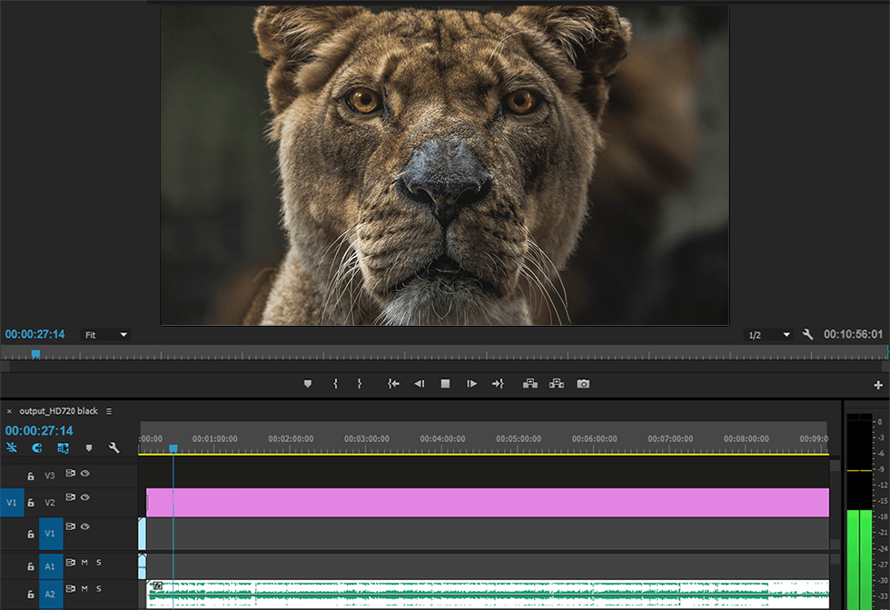Toggle Snap magnet in timeline
This screenshot has height=610, width=890.
pos(37,448)
